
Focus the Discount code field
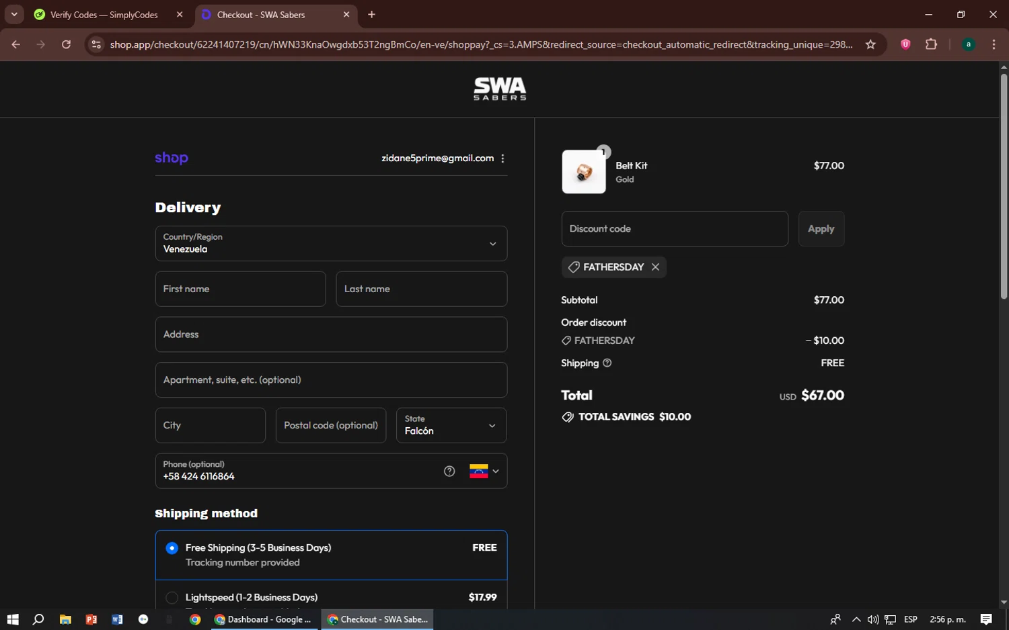click(x=675, y=229)
